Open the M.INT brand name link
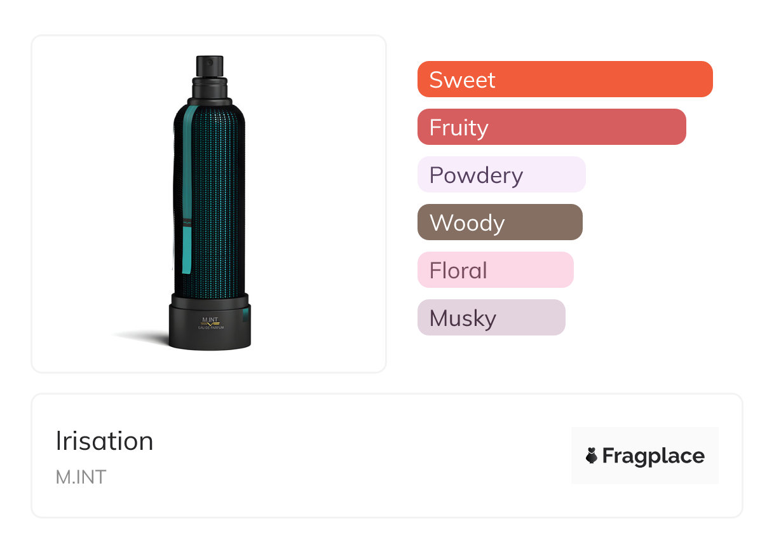The width and height of the screenshot is (774, 549). click(81, 477)
